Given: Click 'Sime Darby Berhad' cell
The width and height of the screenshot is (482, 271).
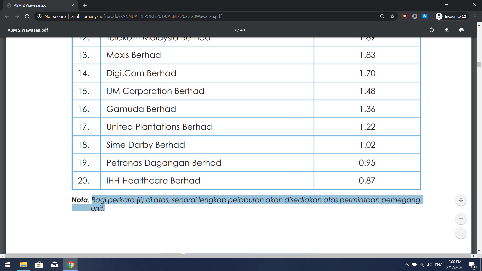Looking at the screenshot, I should click(x=207, y=145).
